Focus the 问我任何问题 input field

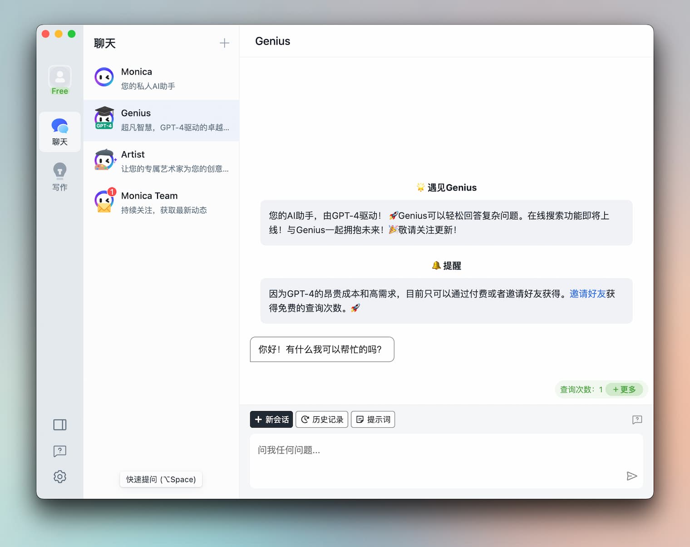click(x=446, y=461)
